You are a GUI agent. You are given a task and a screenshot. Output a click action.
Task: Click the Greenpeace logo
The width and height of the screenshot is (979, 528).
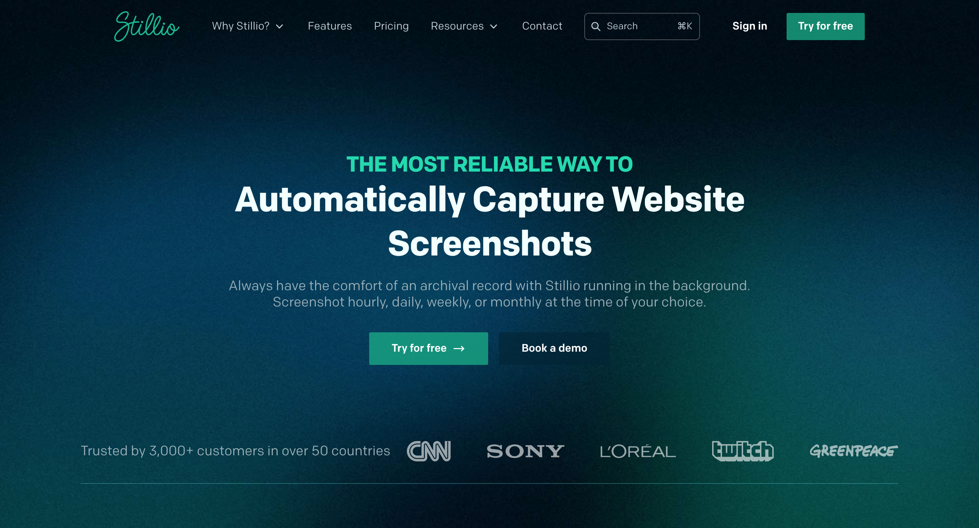pyautogui.click(x=854, y=451)
